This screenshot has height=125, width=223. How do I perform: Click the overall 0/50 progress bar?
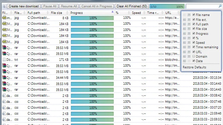pyautogui.click(x=167, y=6)
